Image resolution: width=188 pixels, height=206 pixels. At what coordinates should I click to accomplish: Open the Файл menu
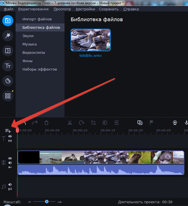point(9,9)
